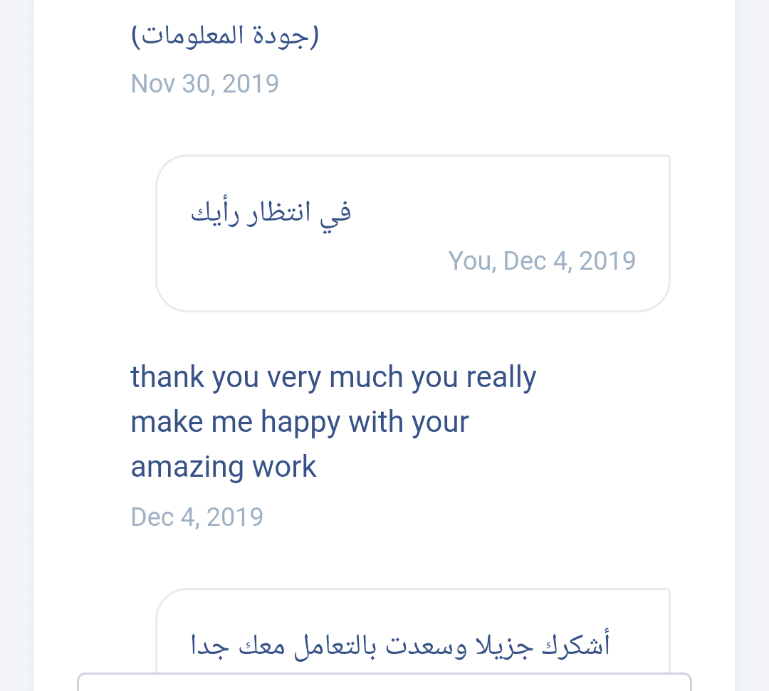Viewport: 769px width, 691px height.
Task: Click the word "أشكرك" in bottom bubble
Action: click(577, 645)
